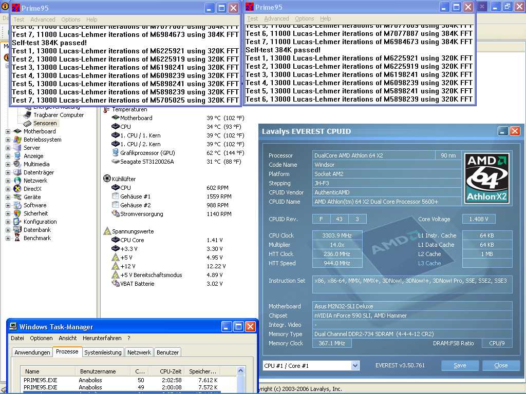This screenshot has width=526, height=394.
Task: Select the Software tree icon
Action: point(17,205)
